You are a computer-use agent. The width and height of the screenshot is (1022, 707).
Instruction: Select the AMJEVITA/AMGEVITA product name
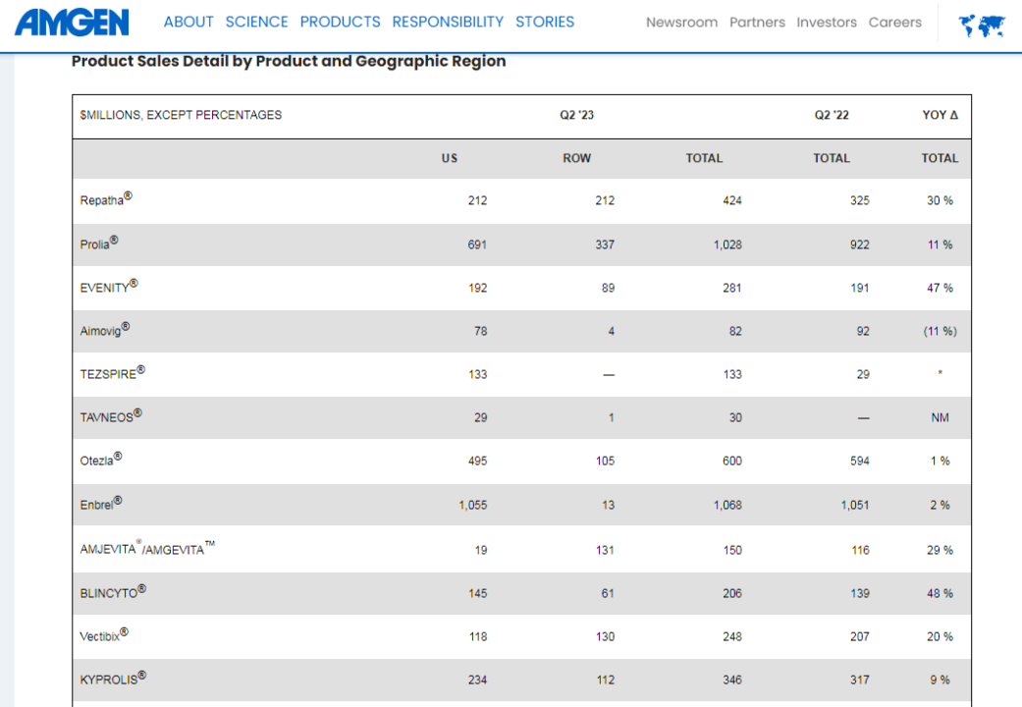(146, 550)
